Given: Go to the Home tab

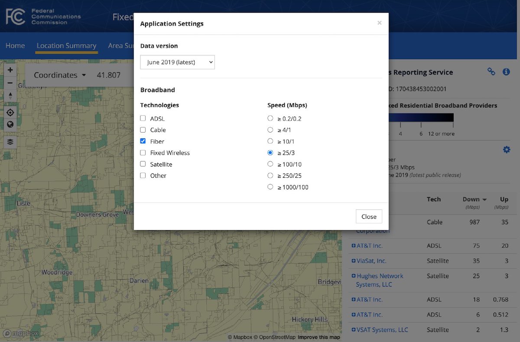Looking at the screenshot, I should (15, 46).
